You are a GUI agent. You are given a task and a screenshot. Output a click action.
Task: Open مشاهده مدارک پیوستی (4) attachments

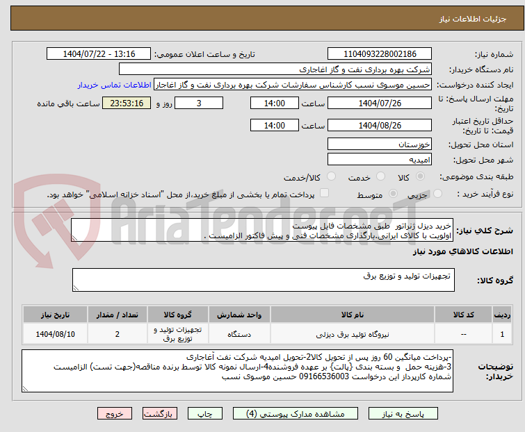(x=296, y=414)
